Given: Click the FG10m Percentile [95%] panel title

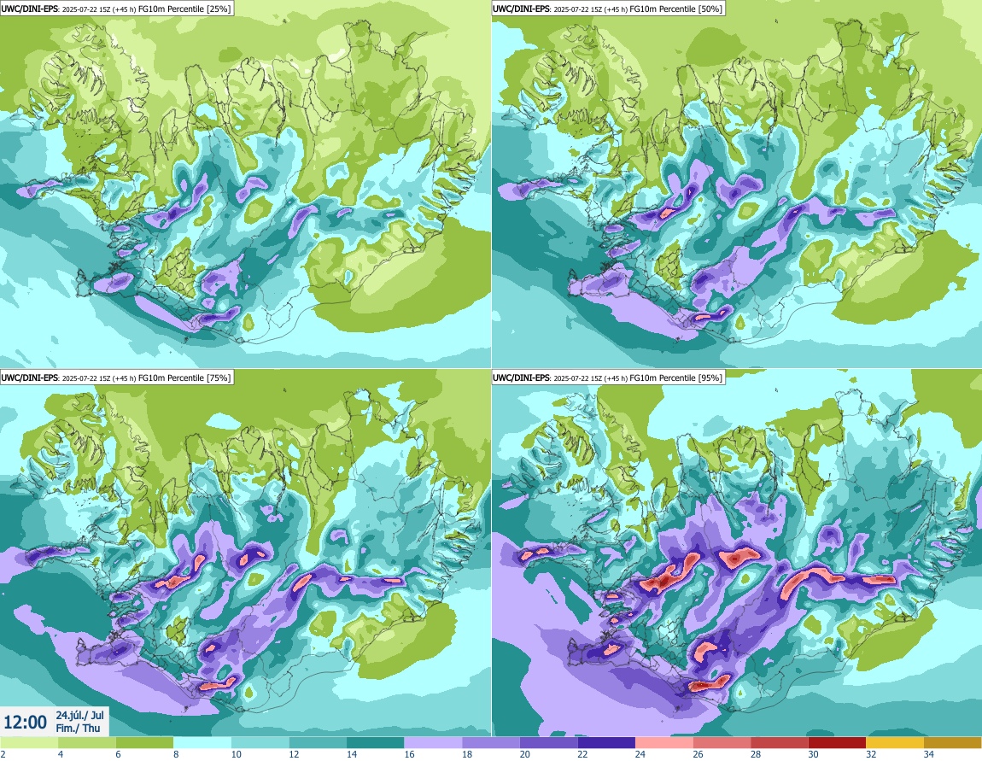Looking at the screenshot, I should pos(608,378).
